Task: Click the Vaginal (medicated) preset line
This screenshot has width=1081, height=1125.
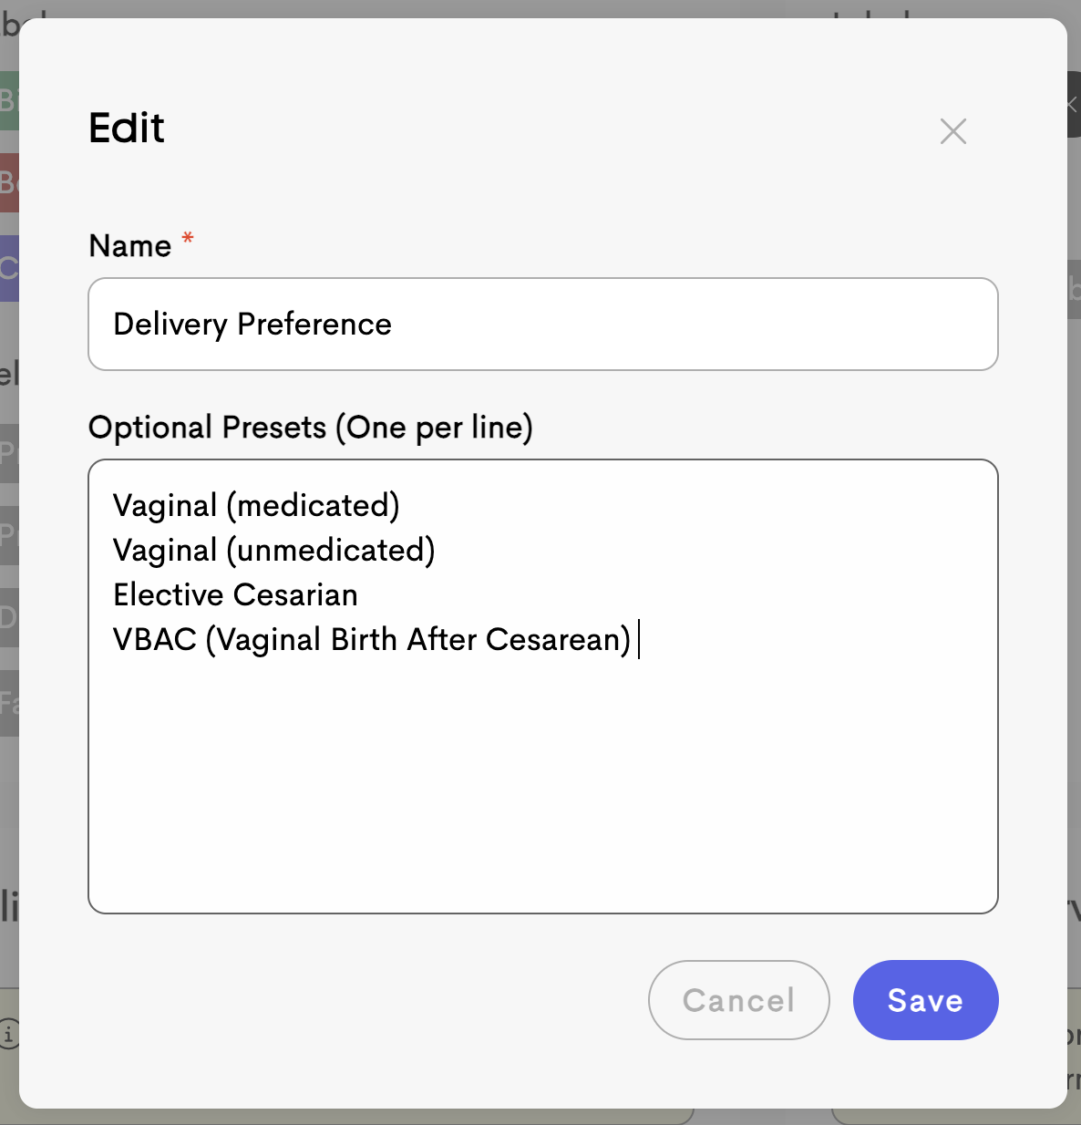Action: pyautogui.click(x=256, y=505)
